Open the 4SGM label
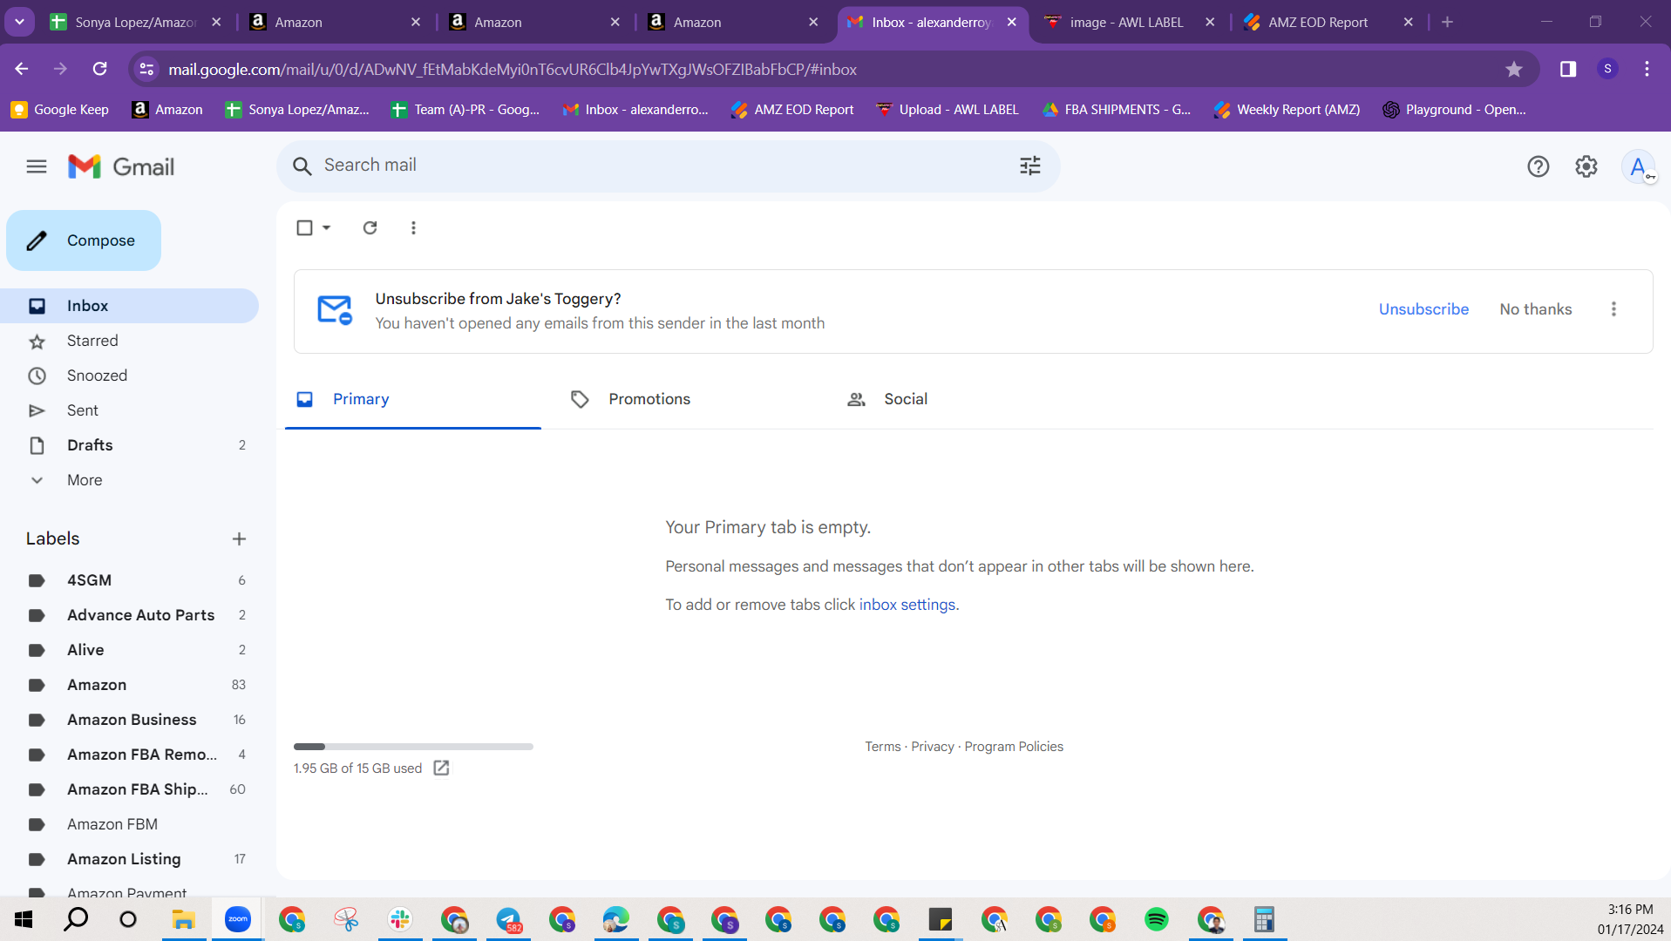This screenshot has height=941, width=1671. point(129,580)
